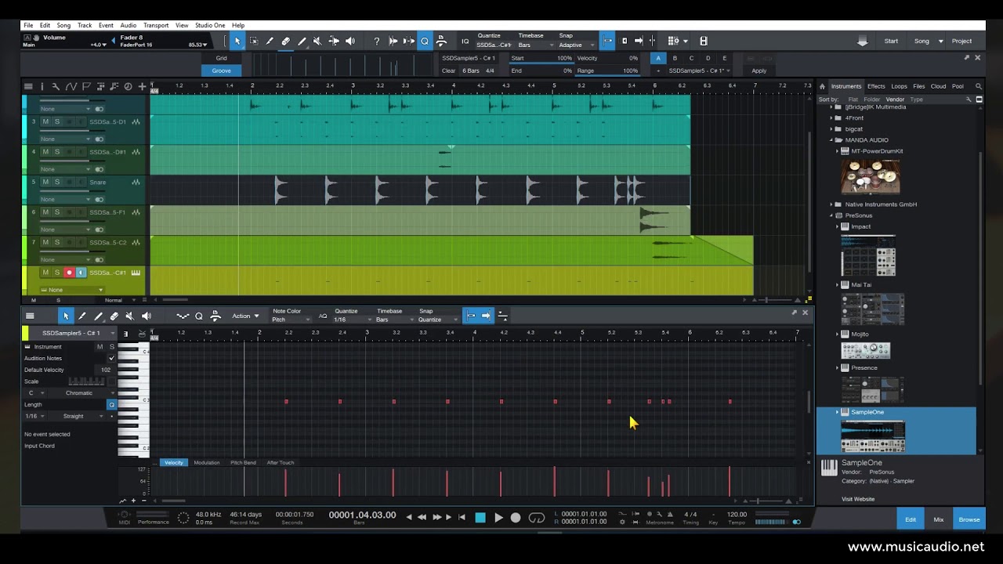
Task: Select the Listen speaker tool in the main toolbar
Action: point(349,41)
